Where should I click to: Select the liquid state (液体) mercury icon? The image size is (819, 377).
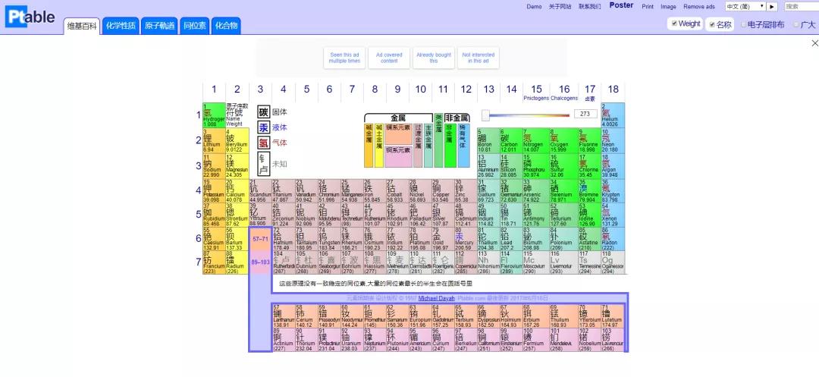263,127
